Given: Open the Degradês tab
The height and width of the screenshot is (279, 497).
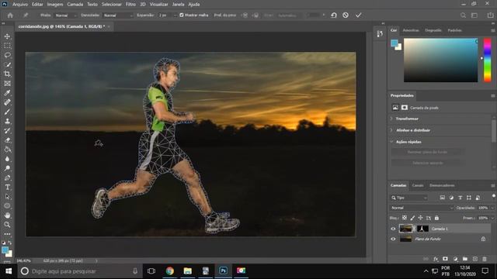Looking at the screenshot, I should pos(433,30).
